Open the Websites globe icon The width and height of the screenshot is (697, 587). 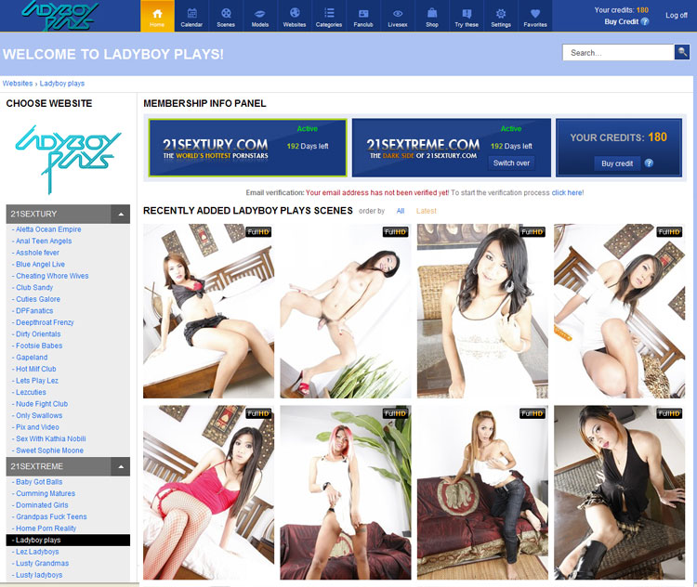(x=295, y=13)
